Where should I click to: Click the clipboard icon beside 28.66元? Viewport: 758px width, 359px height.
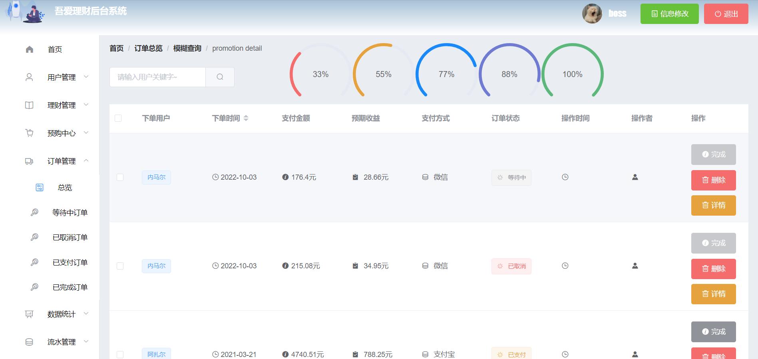[355, 177]
